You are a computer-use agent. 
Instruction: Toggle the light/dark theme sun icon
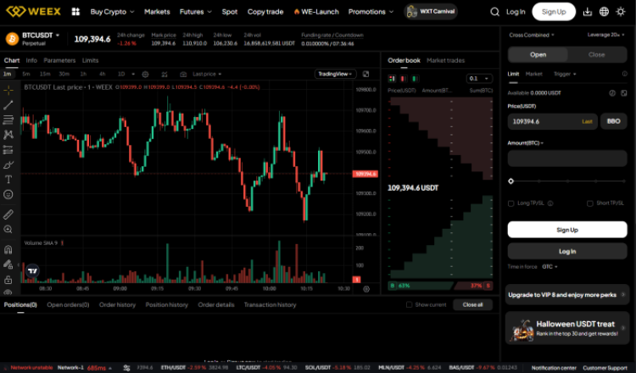[x=621, y=12]
